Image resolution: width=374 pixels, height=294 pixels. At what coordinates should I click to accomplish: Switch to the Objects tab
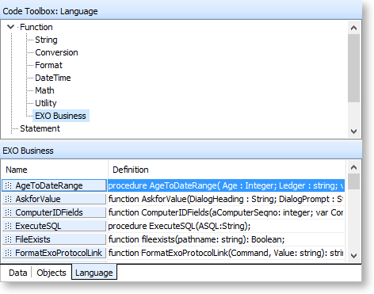pyautogui.click(x=52, y=273)
